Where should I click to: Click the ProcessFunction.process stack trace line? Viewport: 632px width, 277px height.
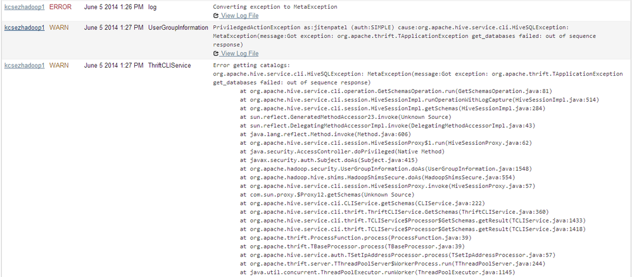355,238
